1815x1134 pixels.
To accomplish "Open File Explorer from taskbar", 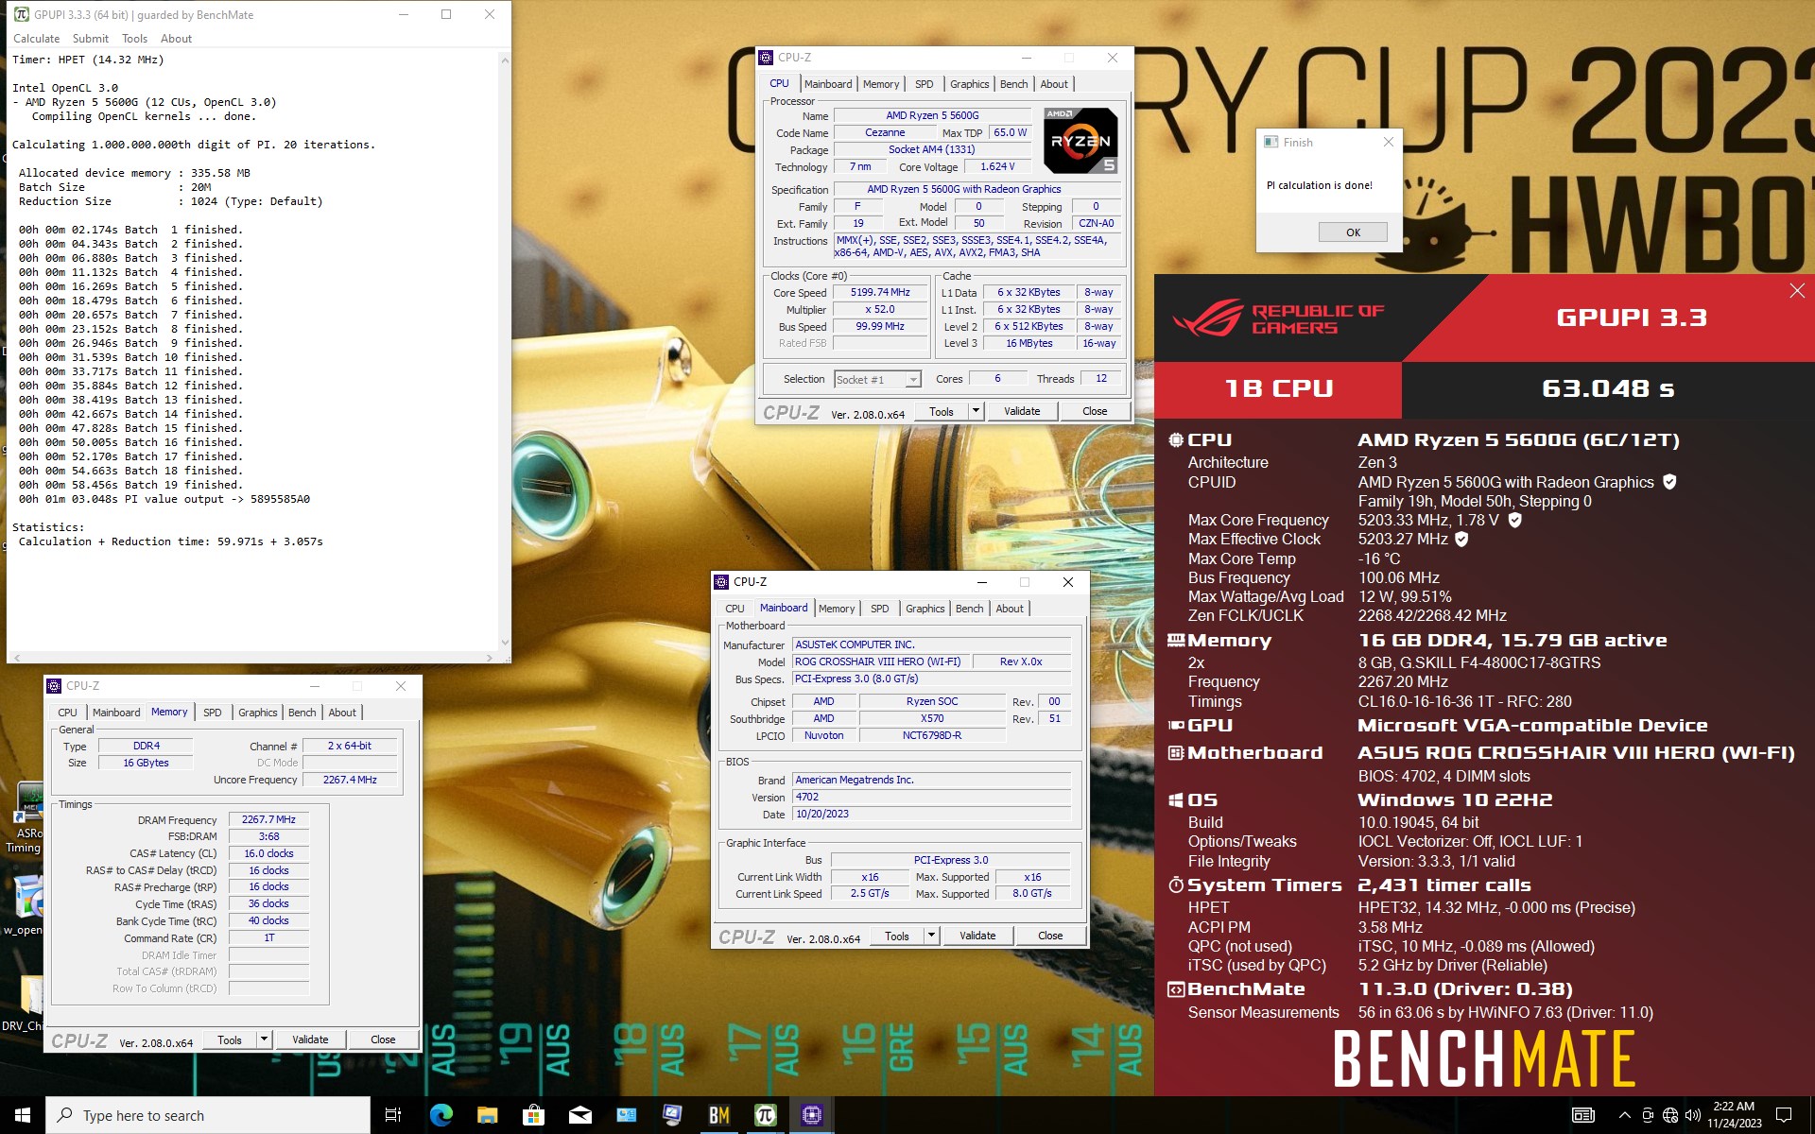I will click(487, 1115).
